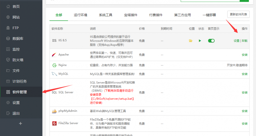Click 安装 for phpMyAdmin

point(244,111)
